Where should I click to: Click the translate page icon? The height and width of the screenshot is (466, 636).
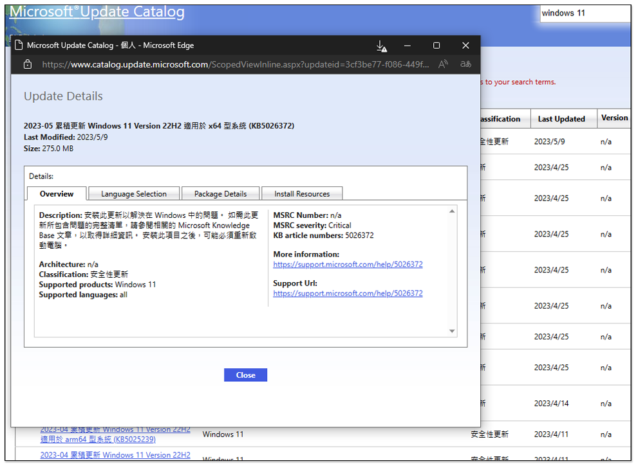point(465,64)
